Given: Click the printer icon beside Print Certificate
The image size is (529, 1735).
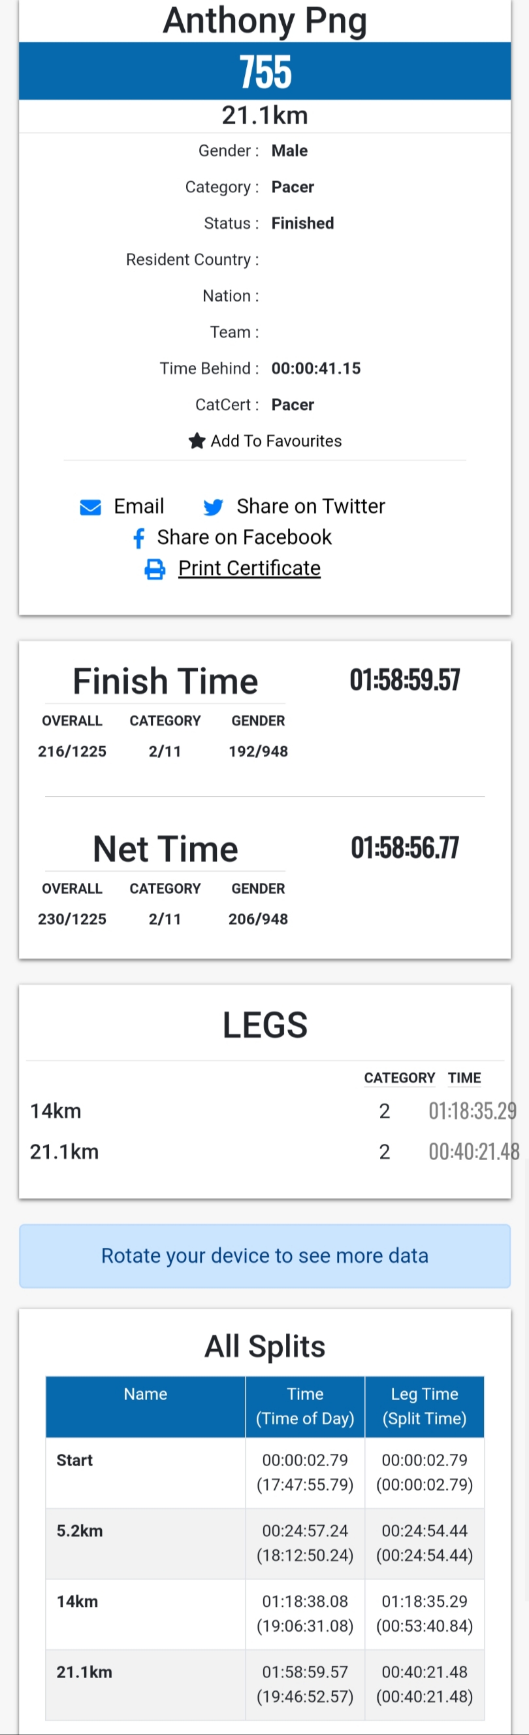Looking at the screenshot, I should click(155, 569).
